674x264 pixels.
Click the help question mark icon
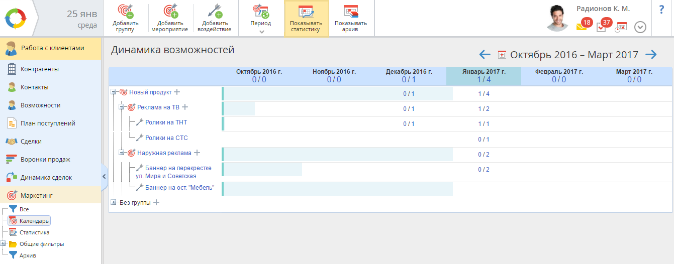pyautogui.click(x=661, y=10)
